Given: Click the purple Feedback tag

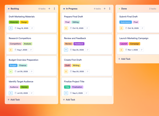Looking at the screenshot, I should tap(79, 44).
